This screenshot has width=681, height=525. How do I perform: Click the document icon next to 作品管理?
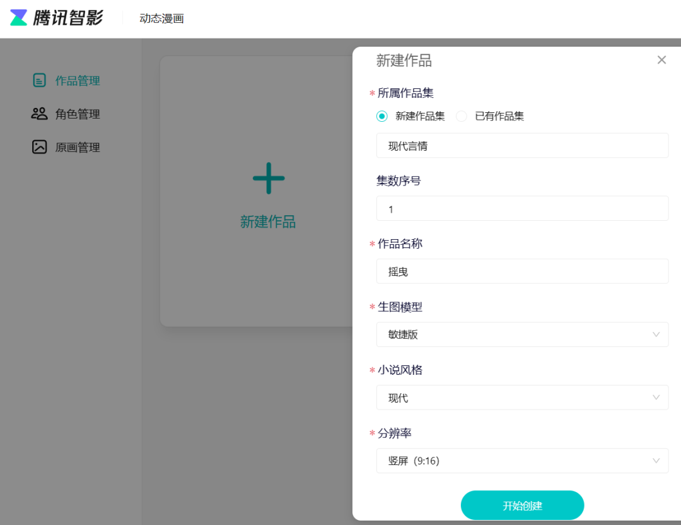click(38, 80)
